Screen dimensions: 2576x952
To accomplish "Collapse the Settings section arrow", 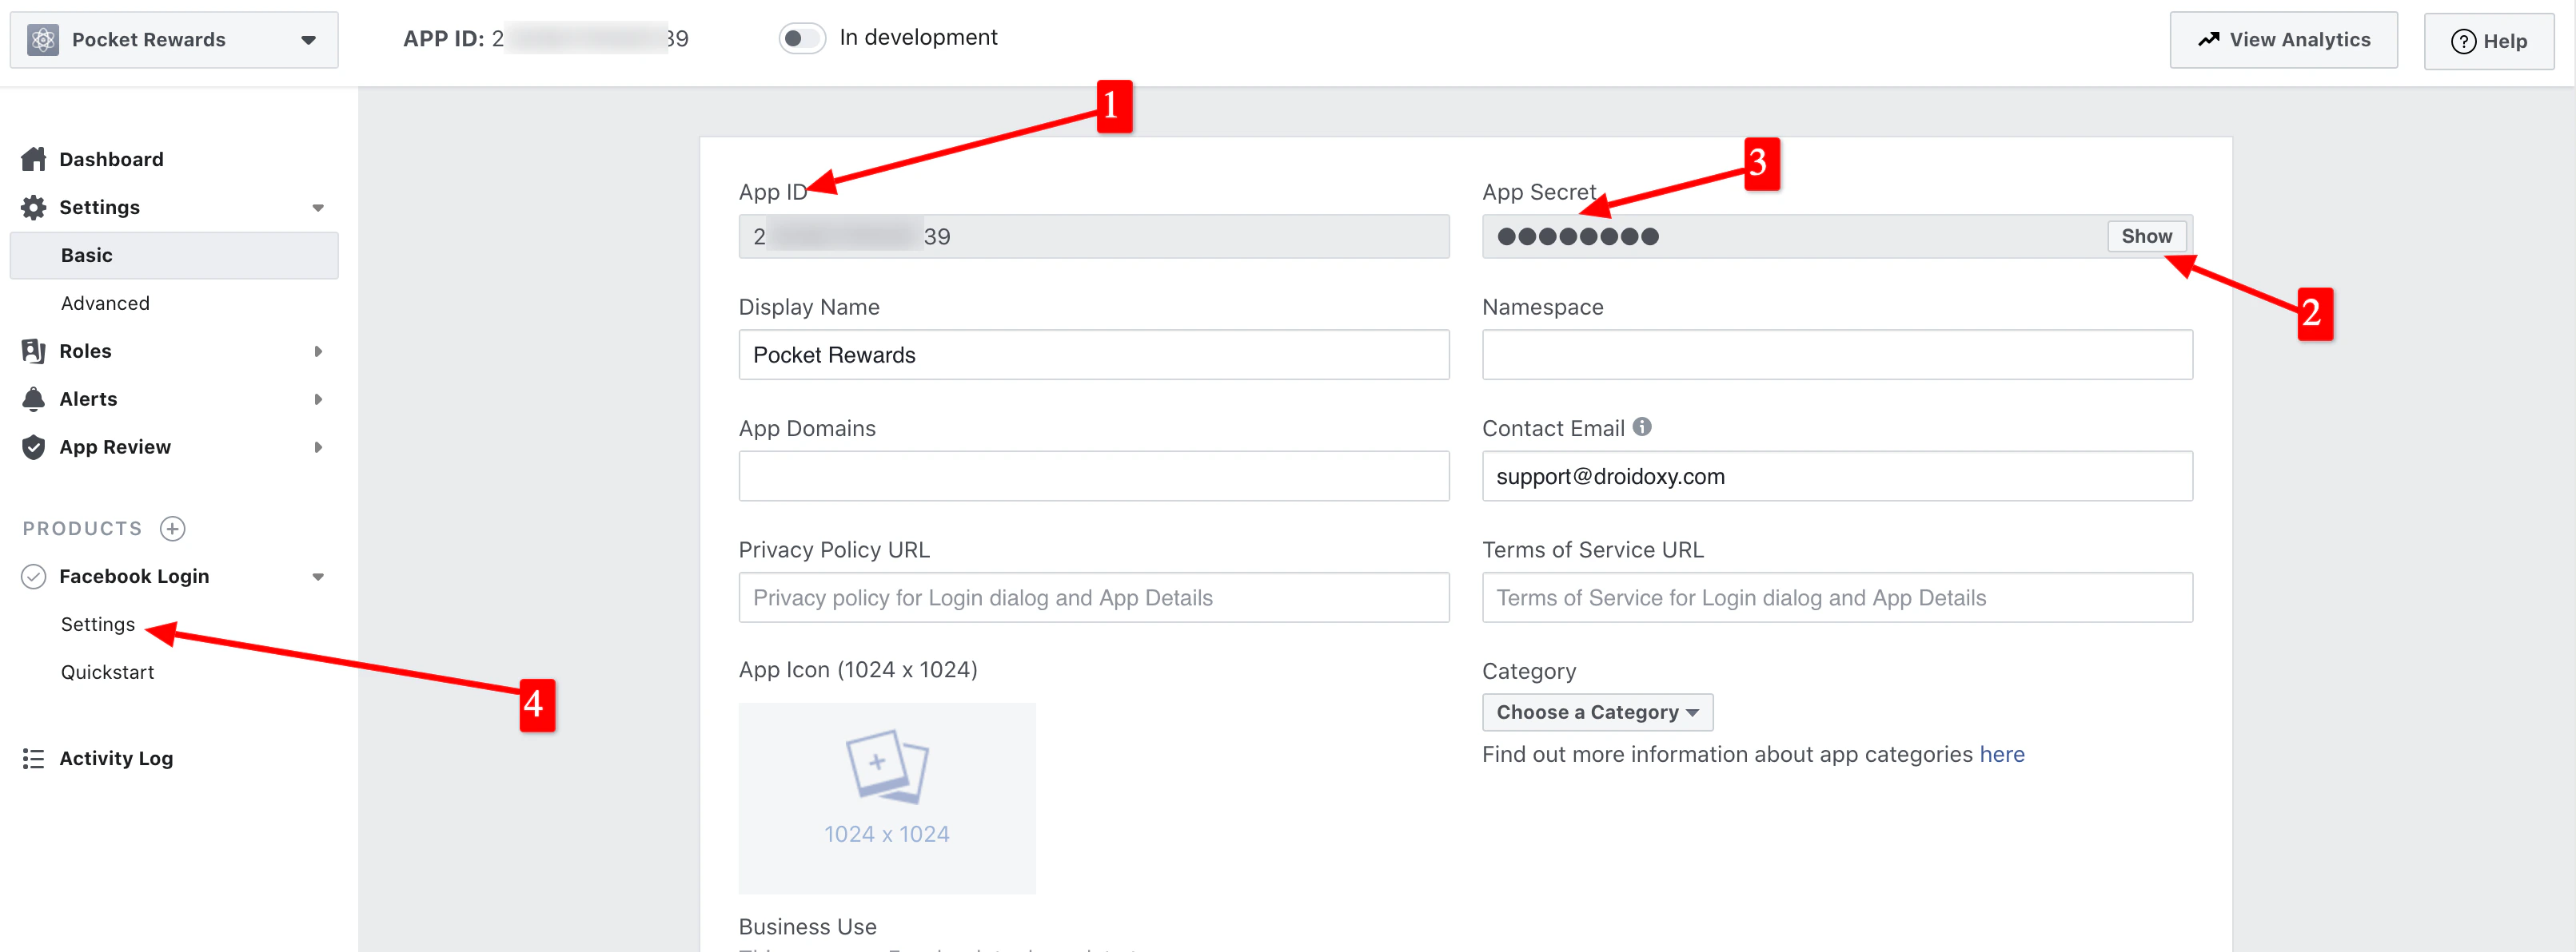I will coord(318,208).
